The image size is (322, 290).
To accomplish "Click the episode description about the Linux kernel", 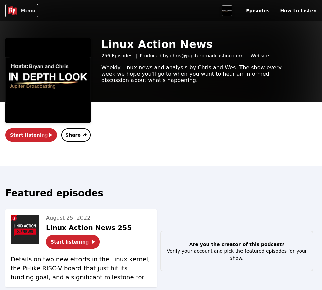I will tap(80, 268).
